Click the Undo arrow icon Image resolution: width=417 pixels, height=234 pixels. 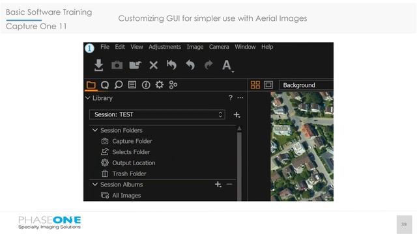pyautogui.click(x=190, y=65)
